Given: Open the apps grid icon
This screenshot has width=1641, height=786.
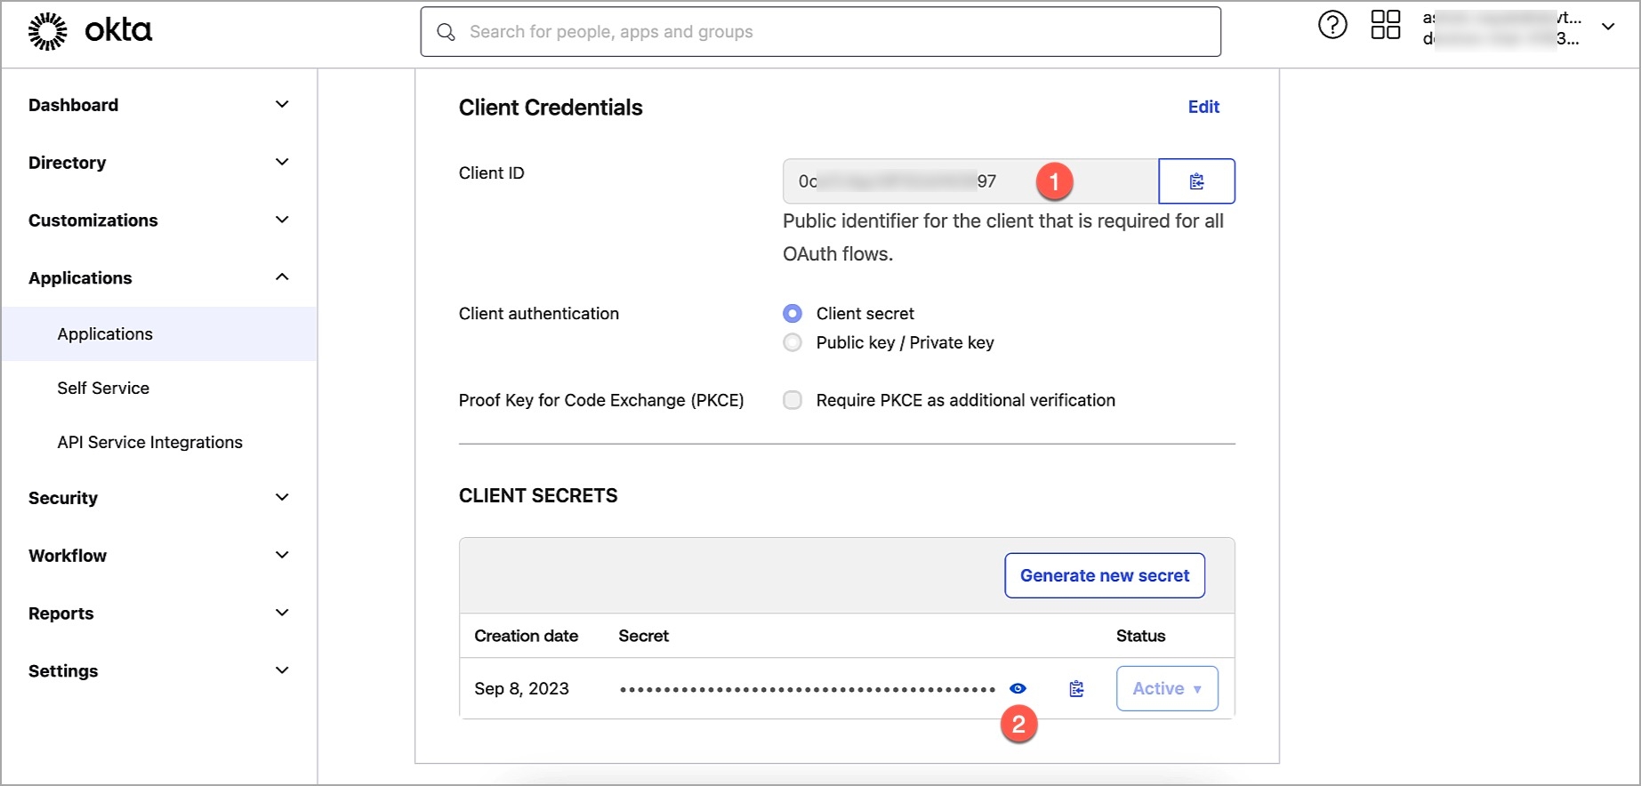Looking at the screenshot, I should click(x=1385, y=25).
